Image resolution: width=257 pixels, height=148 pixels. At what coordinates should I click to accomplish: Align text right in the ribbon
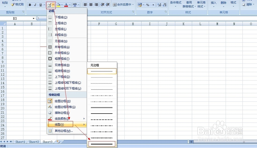point(96,5)
